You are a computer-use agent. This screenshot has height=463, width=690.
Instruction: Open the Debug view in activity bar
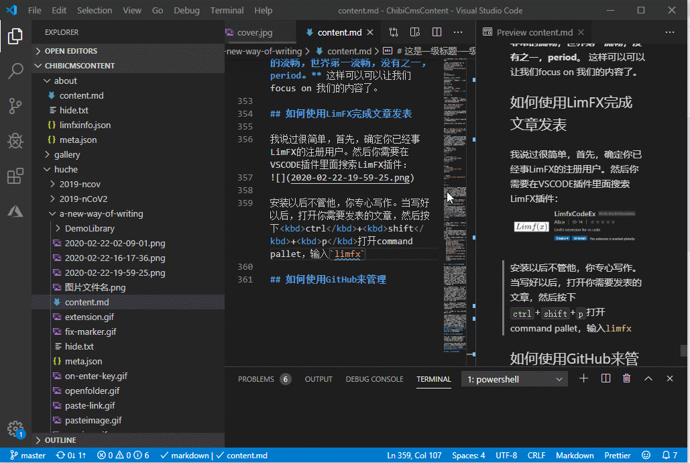(15, 141)
